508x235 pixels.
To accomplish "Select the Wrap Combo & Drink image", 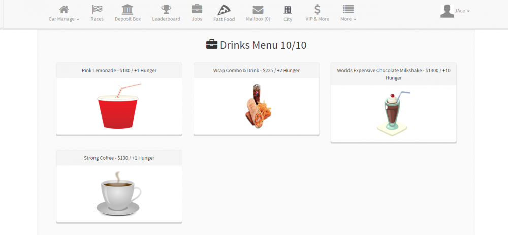I will coord(257,106).
